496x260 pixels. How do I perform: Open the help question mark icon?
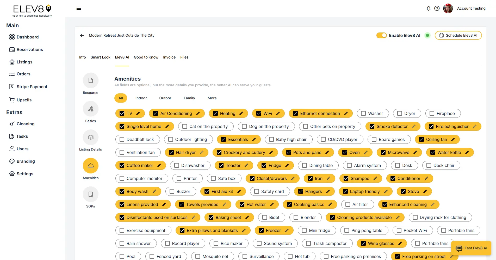pyautogui.click(x=437, y=9)
